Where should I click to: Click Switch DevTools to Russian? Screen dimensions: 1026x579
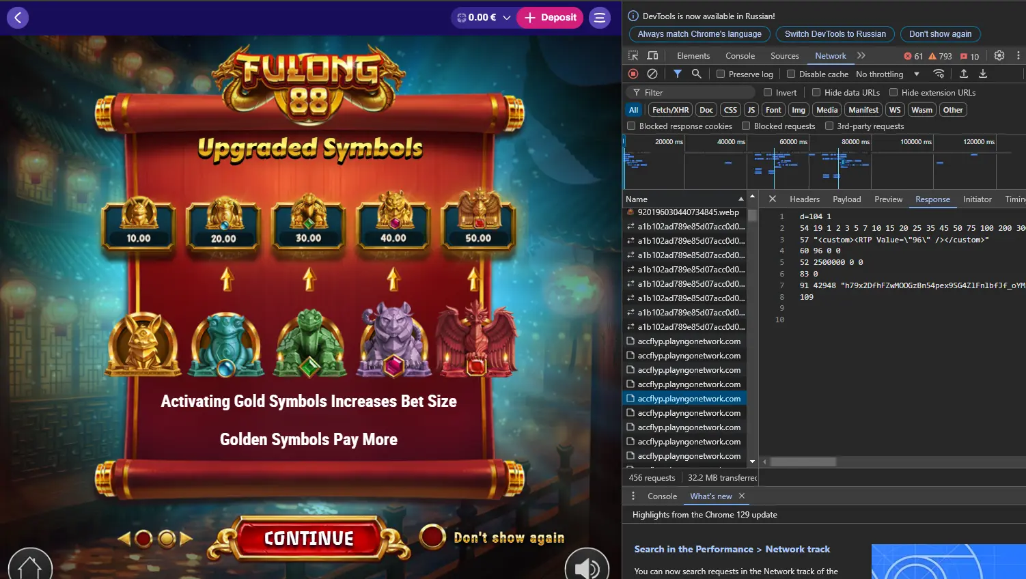835,34
